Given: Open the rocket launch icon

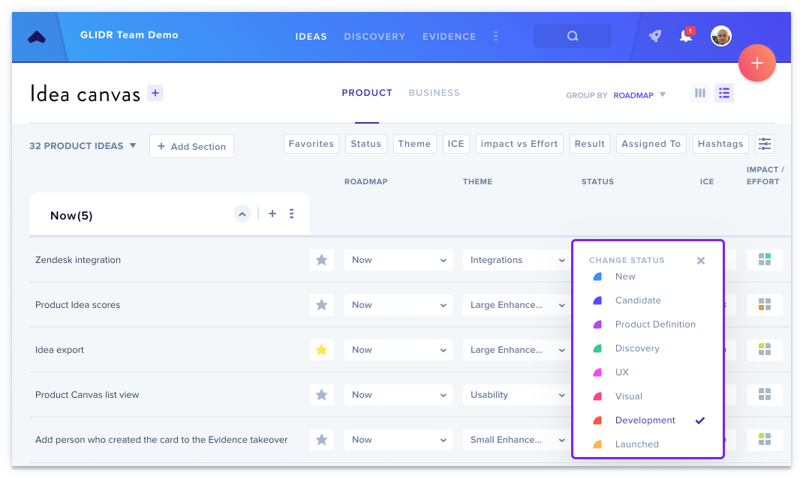Looking at the screenshot, I should (655, 36).
